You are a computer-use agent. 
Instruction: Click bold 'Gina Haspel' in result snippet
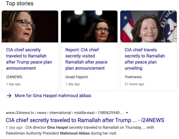coord(58,127)
